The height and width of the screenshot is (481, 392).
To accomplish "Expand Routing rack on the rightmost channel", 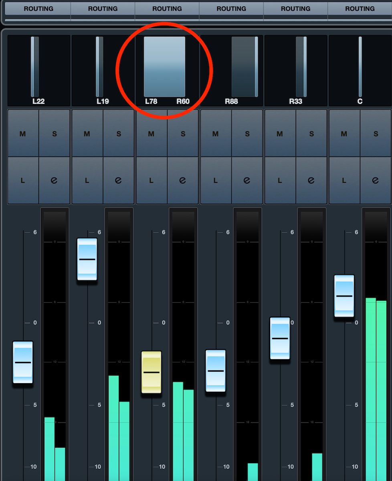I will click(360, 8).
